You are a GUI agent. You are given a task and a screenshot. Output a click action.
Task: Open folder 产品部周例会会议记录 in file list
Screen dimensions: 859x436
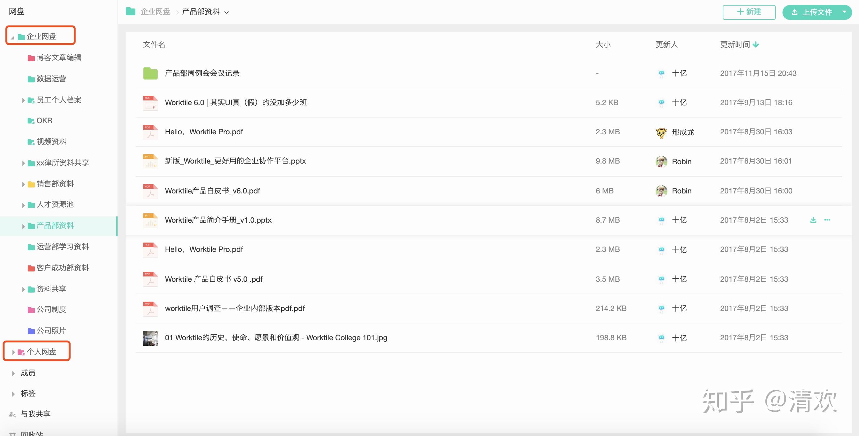coord(202,73)
